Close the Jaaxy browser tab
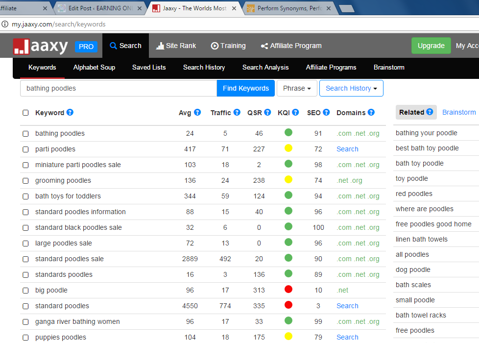The image size is (479, 343). [234, 8]
